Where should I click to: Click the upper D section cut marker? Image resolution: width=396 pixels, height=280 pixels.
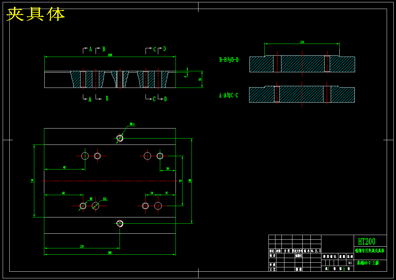point(165,49)
